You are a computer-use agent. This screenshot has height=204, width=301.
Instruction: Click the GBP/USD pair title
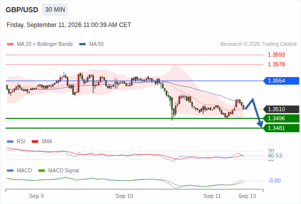pyautogui.click(x=22, y=10)
